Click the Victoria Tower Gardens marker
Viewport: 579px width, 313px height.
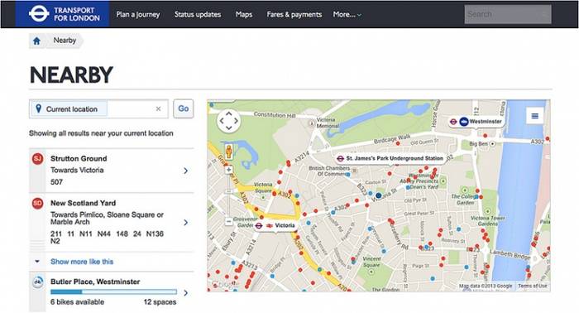[487, 211]
